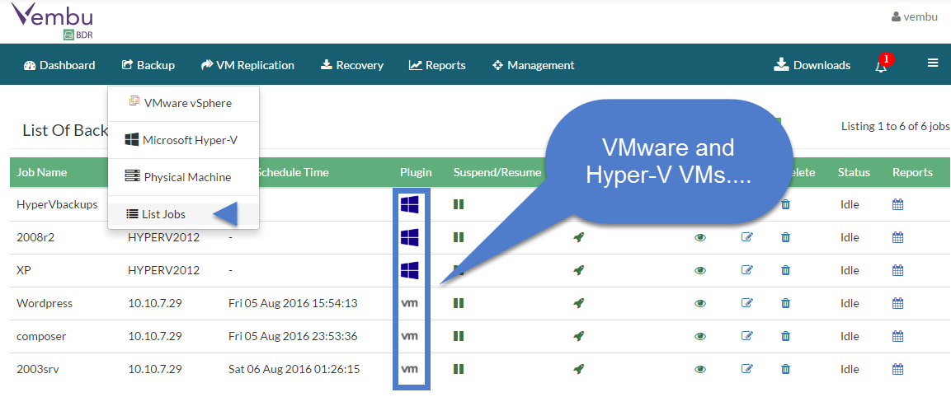
Task: Select the 2003srv job name
Action: tap(37, 368)
